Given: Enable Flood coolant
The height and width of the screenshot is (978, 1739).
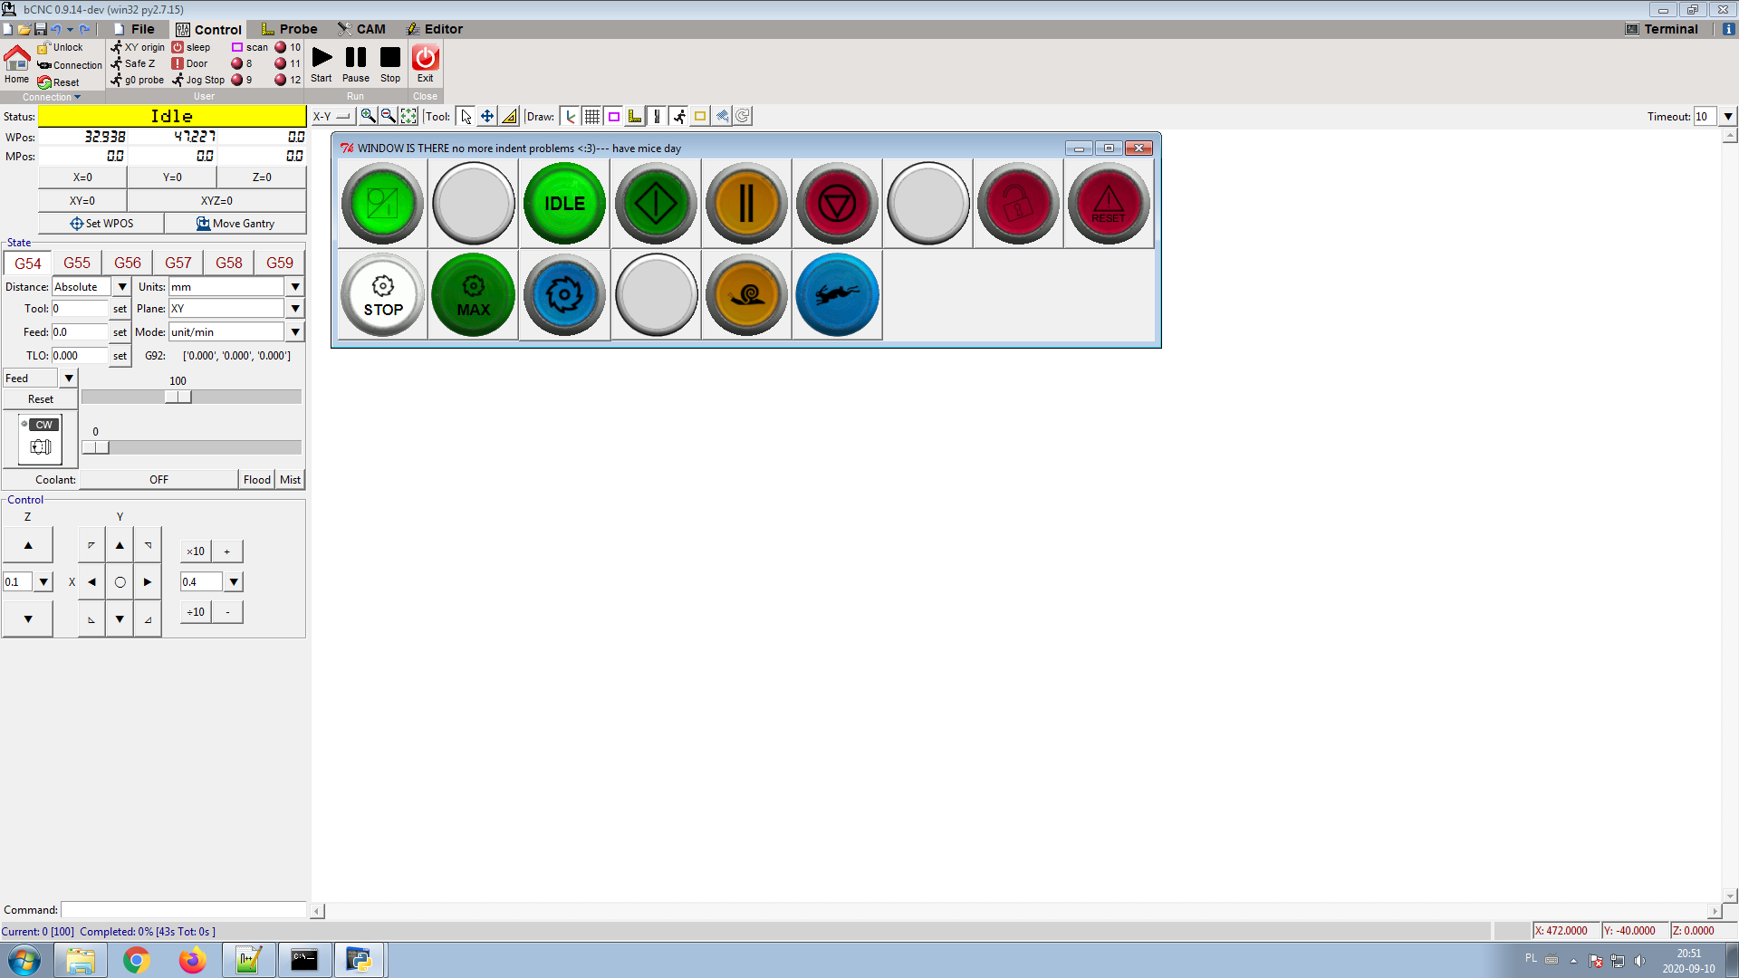Looking at the screenshot, I should tap(256, 479).
